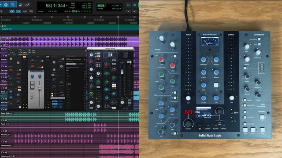The image size is (282, 158).
Task: Click the UC1 Bus Compressor Threshold knob
Action: click(204, 59)
